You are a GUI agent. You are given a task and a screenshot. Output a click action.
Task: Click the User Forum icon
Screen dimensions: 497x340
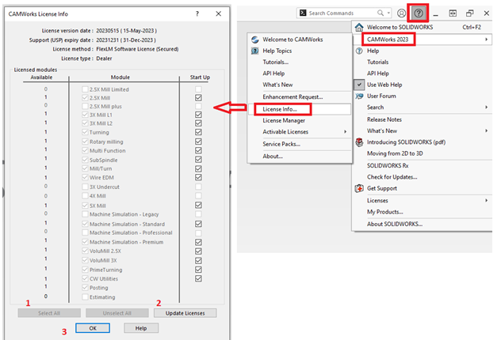359,96
